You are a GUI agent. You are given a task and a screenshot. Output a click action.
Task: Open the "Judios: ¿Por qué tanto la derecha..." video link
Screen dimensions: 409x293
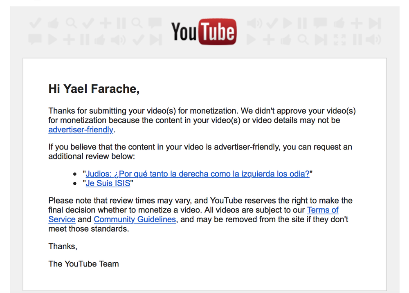[x=198, y=174]
